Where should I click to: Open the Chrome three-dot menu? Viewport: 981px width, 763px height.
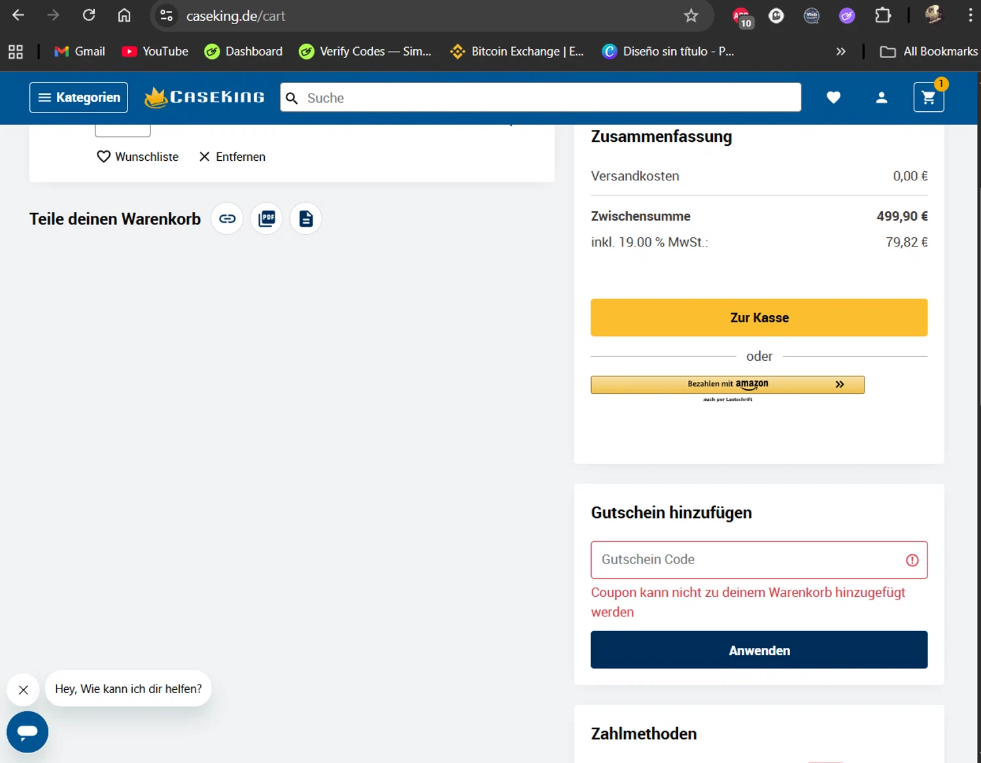(x=971, y=15)
